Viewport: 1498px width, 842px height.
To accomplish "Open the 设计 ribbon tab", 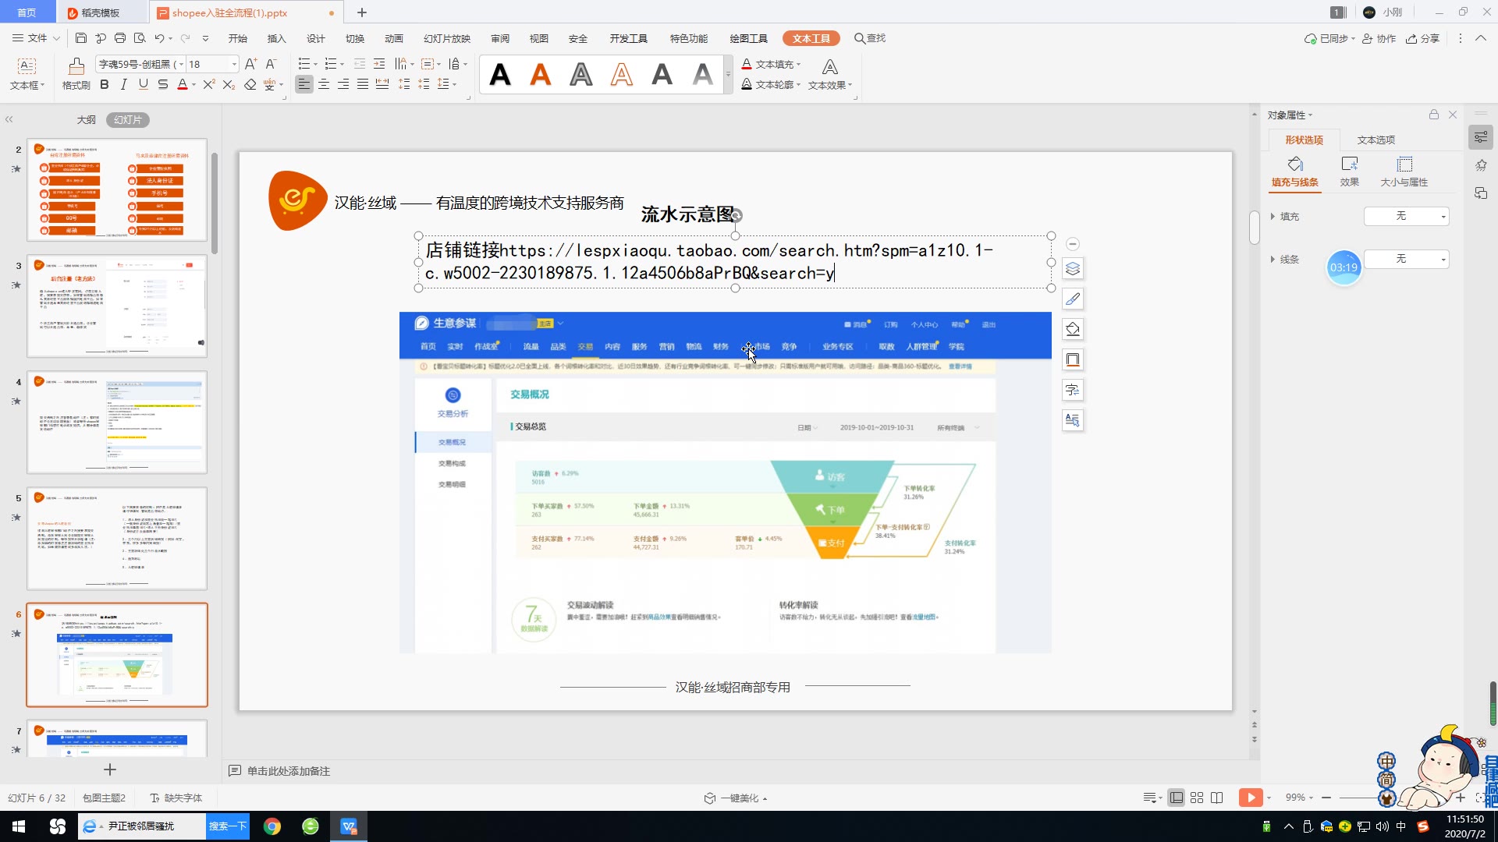I will point(316,38).
